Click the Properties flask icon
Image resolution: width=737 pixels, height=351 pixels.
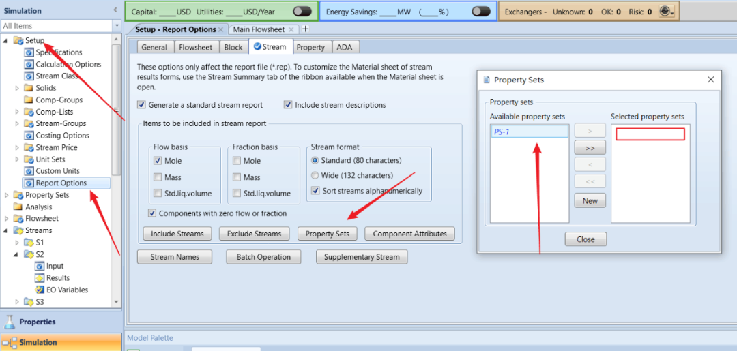click(10, 322)
